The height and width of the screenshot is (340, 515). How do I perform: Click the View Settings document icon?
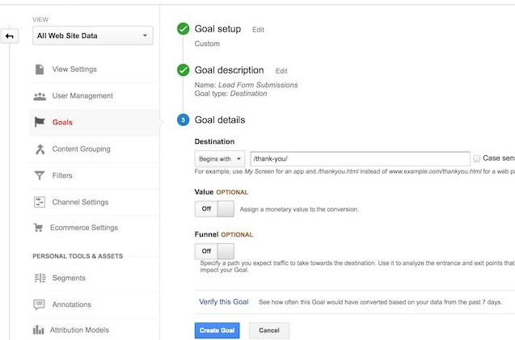tap(39, 69)
